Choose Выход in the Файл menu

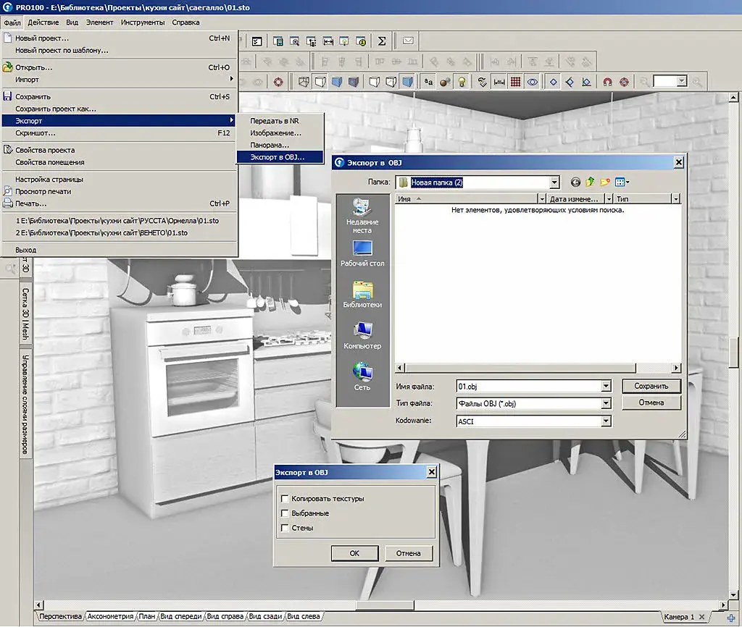click(118, 250)
